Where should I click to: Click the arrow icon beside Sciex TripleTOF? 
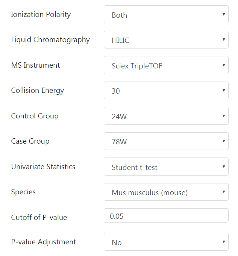224,65
